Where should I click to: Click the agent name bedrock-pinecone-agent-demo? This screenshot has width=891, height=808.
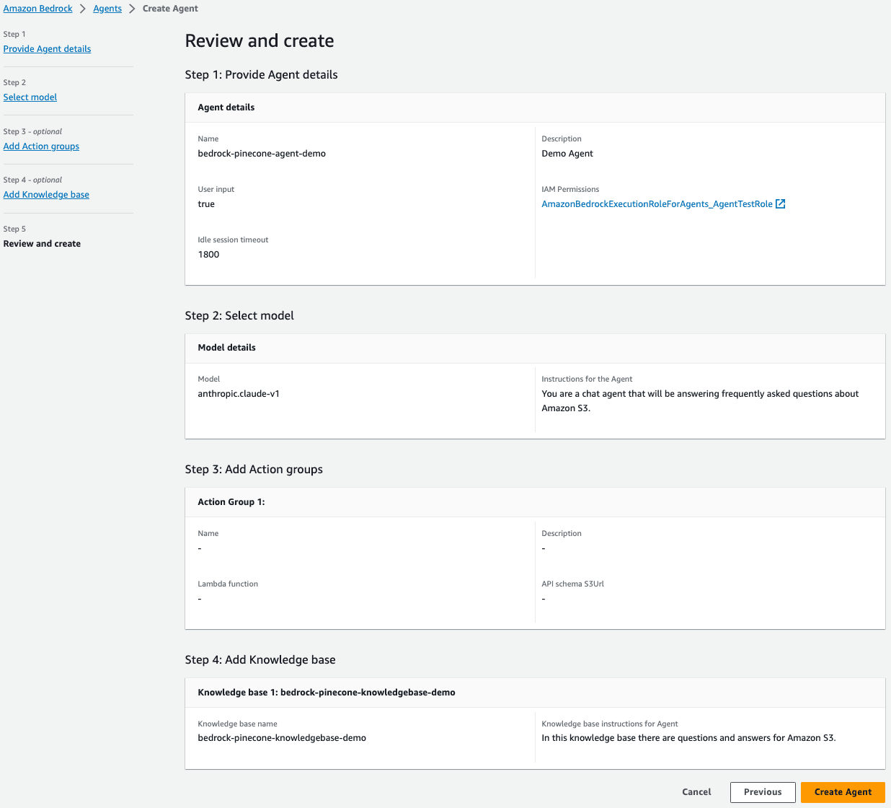tap(262, 154)
